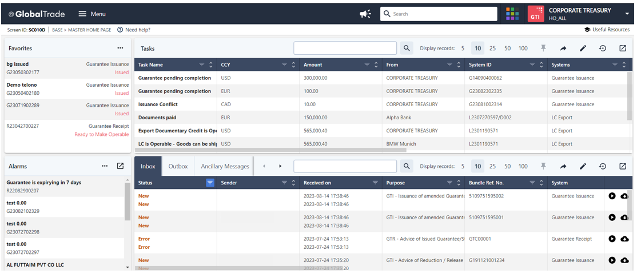Image resolution: width=641 pixels, height=274 pixels.
Task: Switch to the Outbox tab
Action: pos(178,166)
